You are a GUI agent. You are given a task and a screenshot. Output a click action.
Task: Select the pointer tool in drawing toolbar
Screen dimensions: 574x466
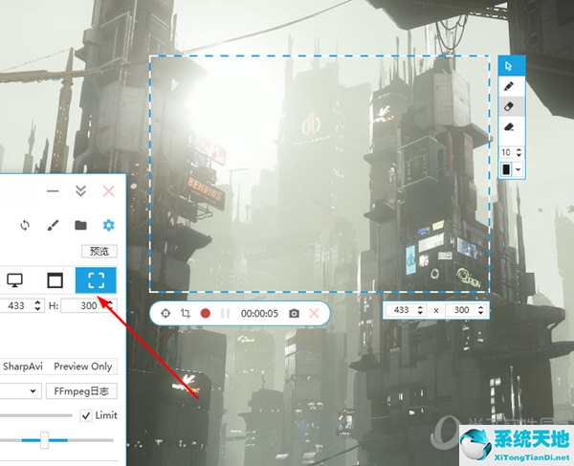512,66
